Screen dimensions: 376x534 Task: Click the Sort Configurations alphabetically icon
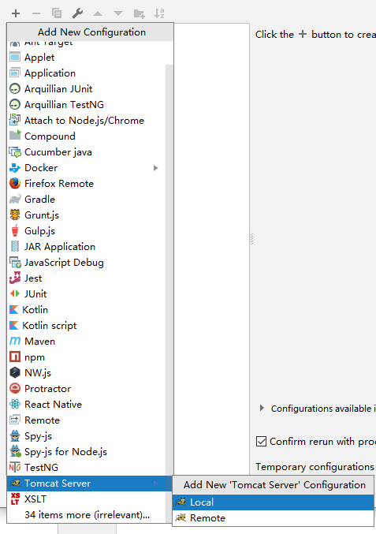pos(159,13)
